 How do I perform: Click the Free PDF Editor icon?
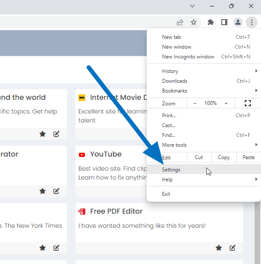coord(82,212)
